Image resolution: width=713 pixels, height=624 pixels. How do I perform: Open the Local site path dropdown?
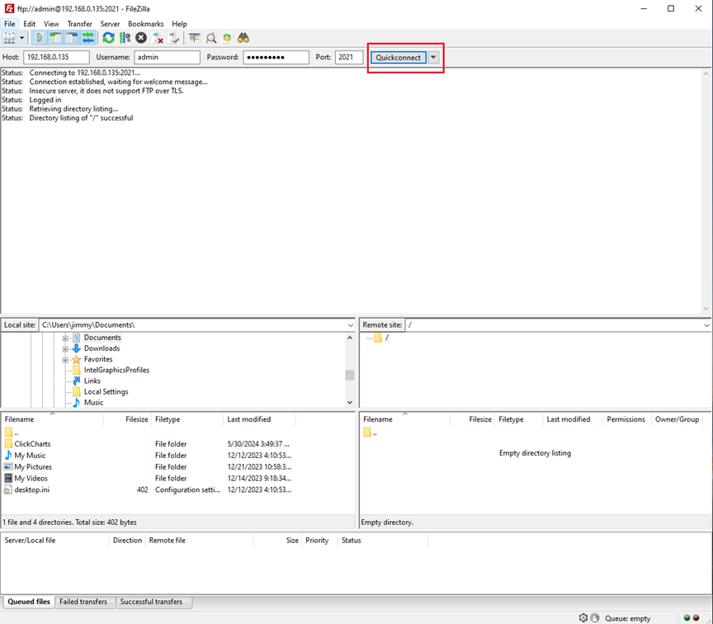(x=350, y=325)
